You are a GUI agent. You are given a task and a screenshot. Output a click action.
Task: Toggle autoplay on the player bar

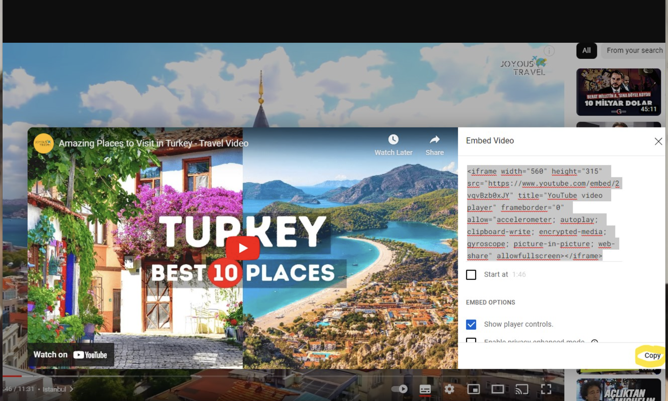tap(399, 390)
